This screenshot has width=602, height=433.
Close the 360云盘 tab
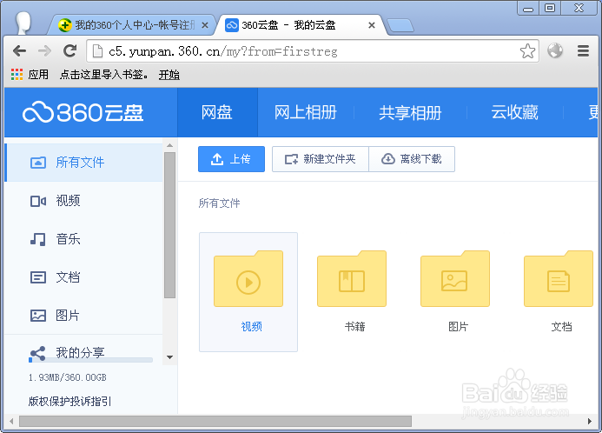pos(372,25)
